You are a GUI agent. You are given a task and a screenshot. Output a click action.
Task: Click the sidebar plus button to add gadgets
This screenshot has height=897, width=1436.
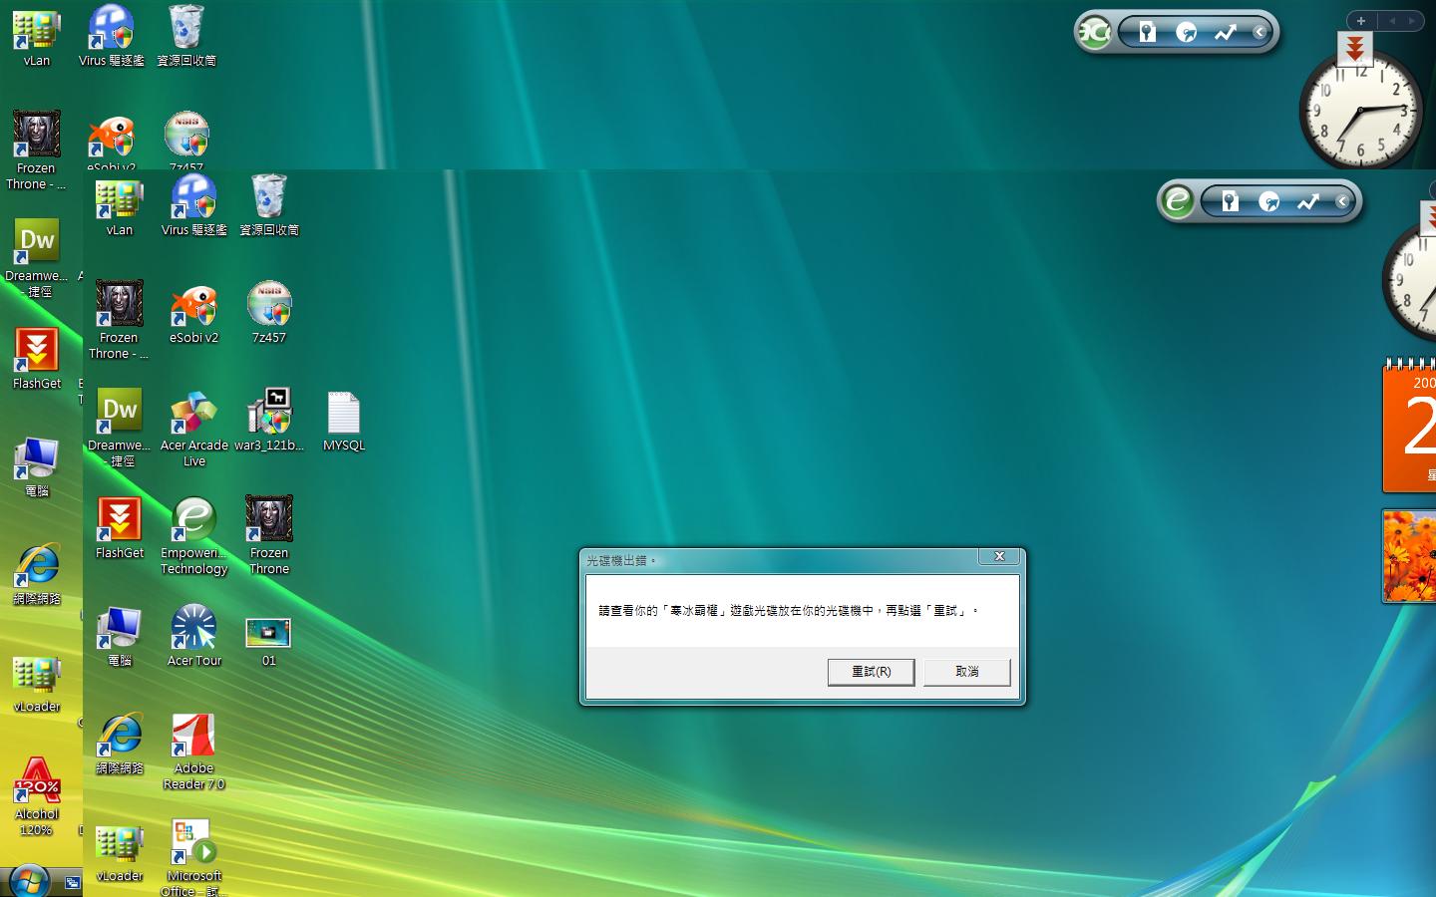(1360, 21)
